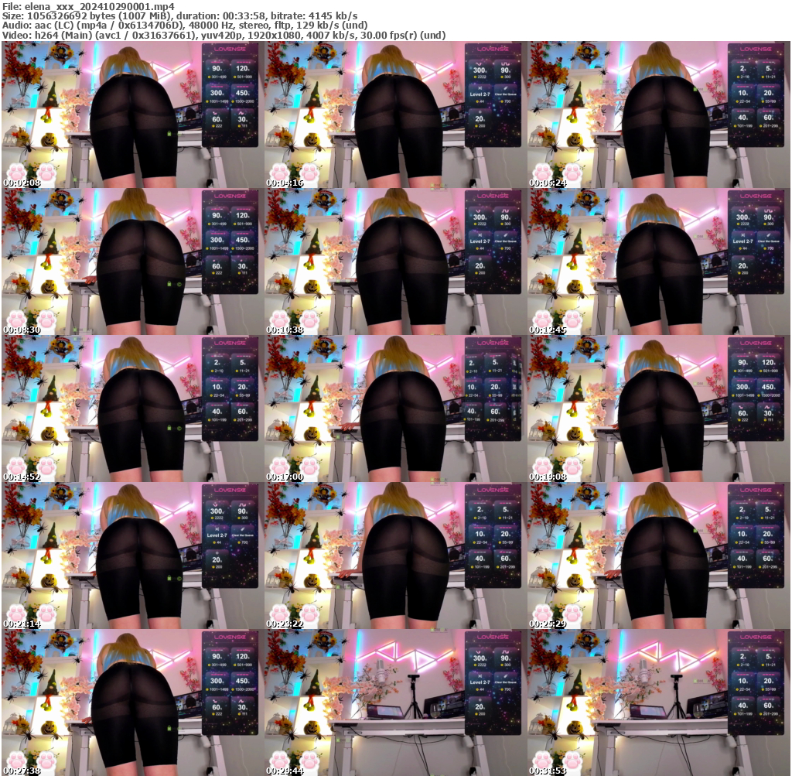Open the thumbnail at timestamp 00:31:53

(x=660, y=704)
